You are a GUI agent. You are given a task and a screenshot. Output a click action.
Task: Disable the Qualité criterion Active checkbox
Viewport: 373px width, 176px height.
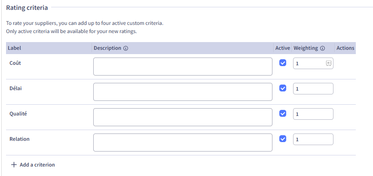(283, 114)
